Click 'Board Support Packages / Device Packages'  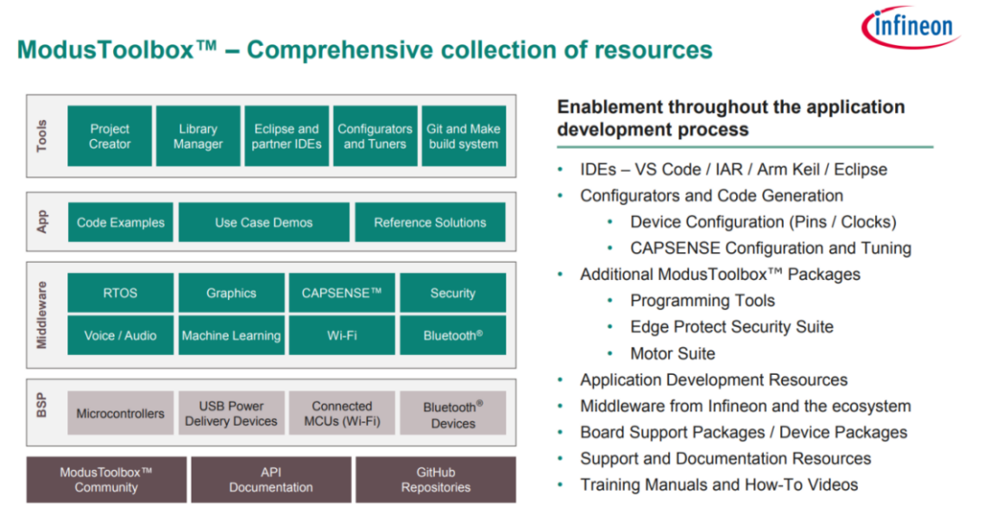point(744,433)
